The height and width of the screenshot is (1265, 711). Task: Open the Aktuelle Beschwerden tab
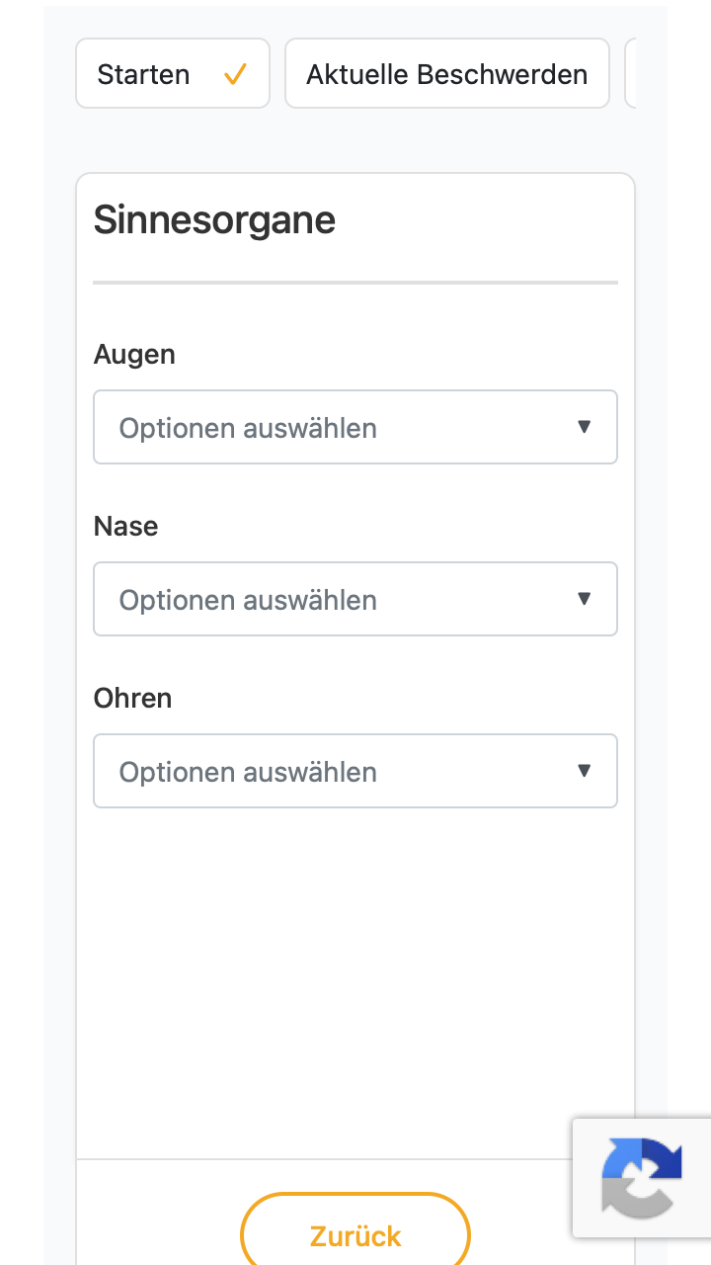(447, 73)
